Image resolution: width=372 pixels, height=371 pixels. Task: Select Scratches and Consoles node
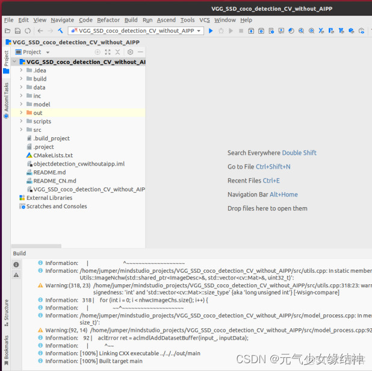coord(57,206)
